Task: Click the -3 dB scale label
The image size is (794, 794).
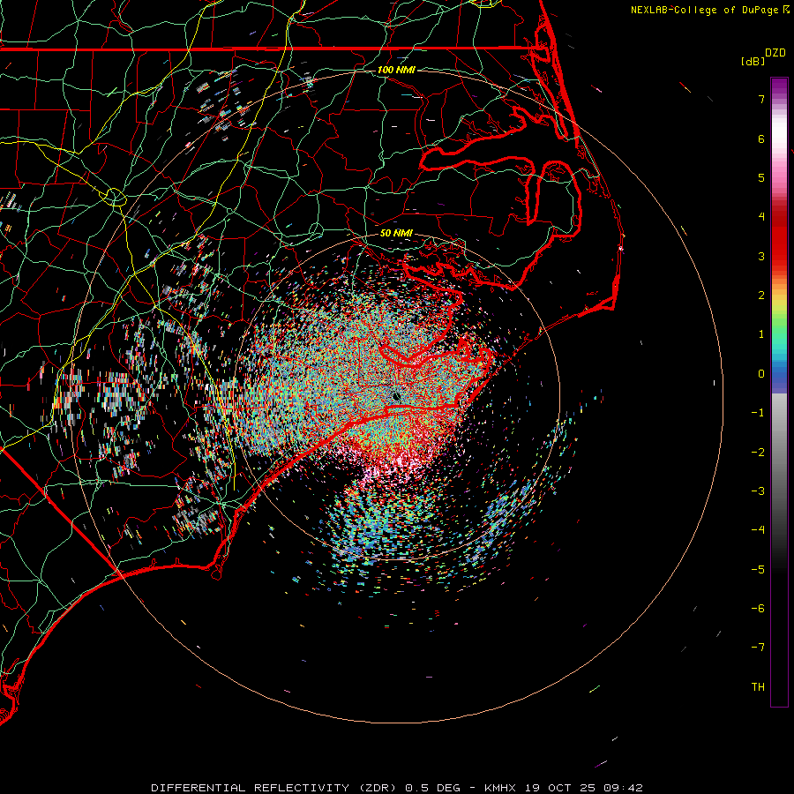Action: point(758,491)
